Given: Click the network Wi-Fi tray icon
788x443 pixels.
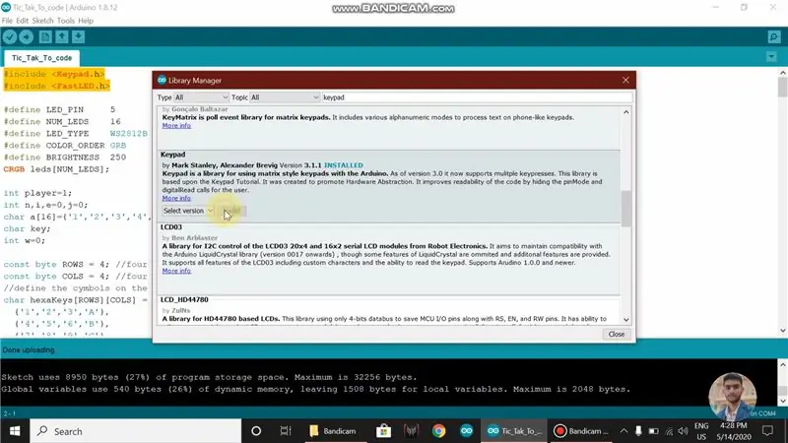Looking at the screenshot, I should click(x=669, y=431).
